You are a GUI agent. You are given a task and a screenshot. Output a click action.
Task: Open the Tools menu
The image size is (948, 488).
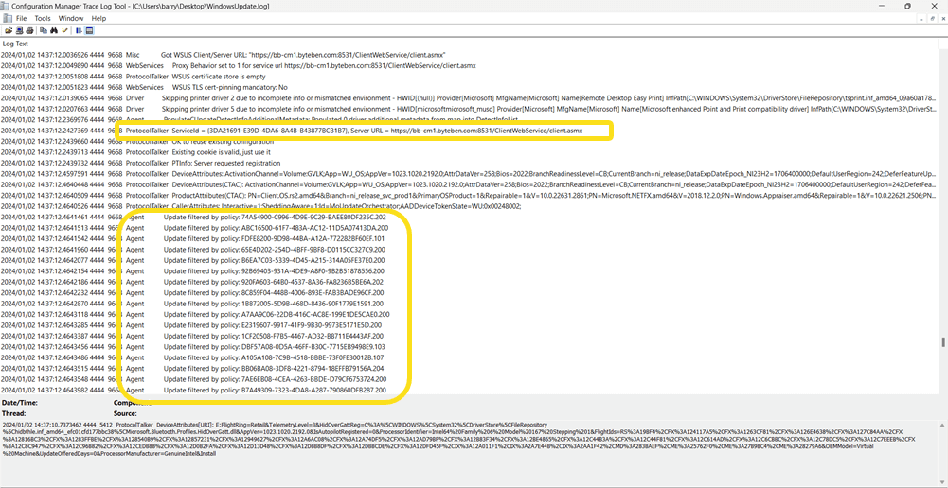pos(43,18)
